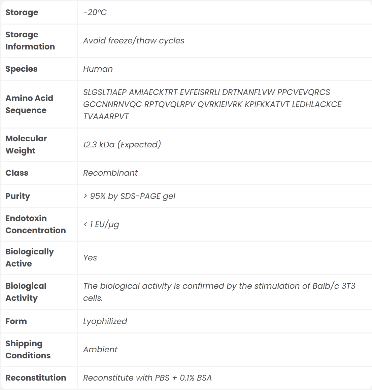Image resolution: width=372 pixels, height=390 pixels.
Task: Click the Amino Acid Sequence label
Action: click(29, 104)
